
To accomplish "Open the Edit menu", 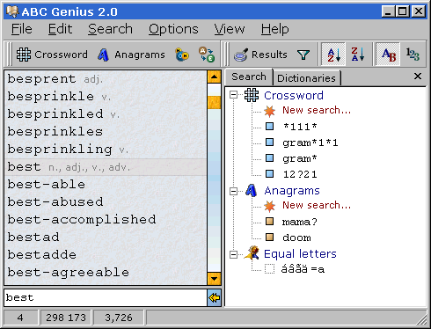I will [60, 29].
